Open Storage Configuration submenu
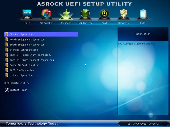170x127 pixels. (x=24, y=50)
